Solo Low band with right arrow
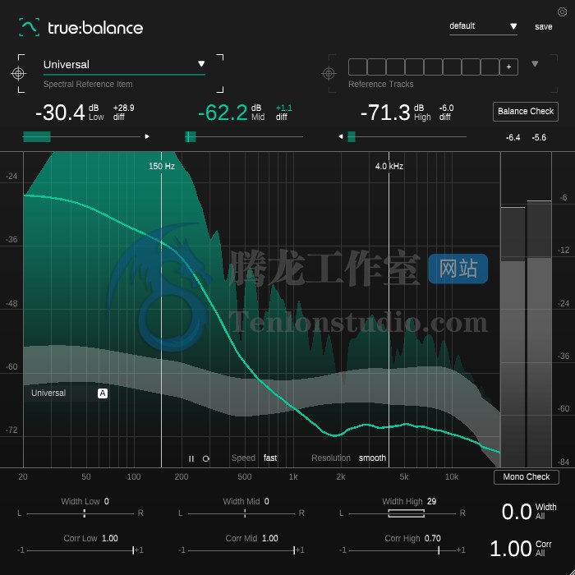Viewport: 575px width, 575px height. click(x=147, y=136)
